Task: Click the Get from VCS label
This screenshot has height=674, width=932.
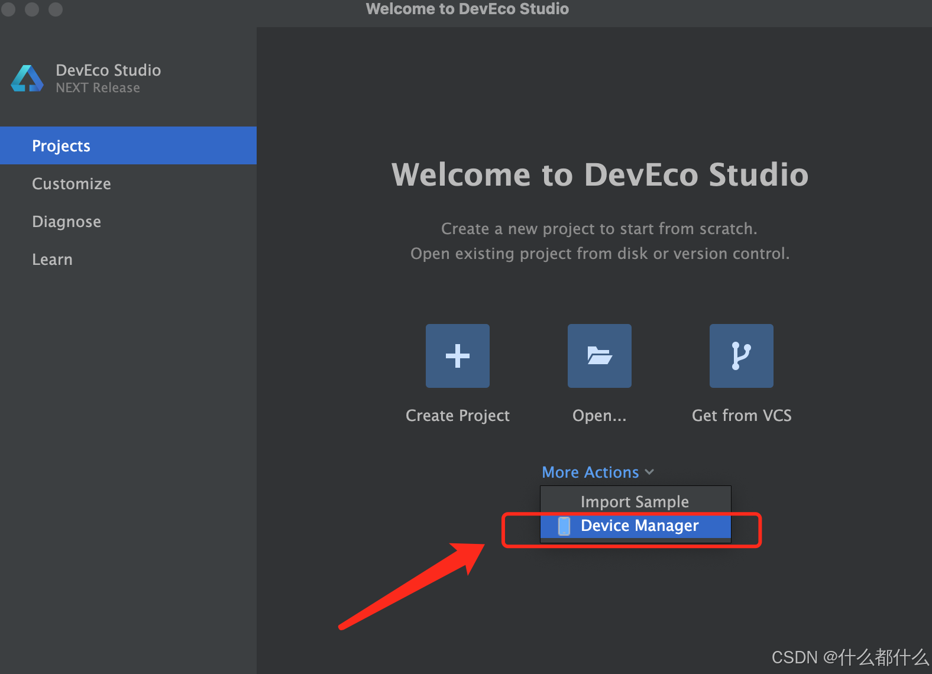Action: pos(742,416)
